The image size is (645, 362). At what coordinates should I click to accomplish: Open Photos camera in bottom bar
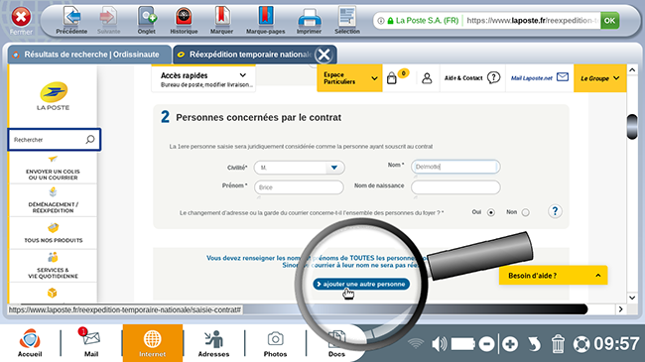click(x=275, y=343)
